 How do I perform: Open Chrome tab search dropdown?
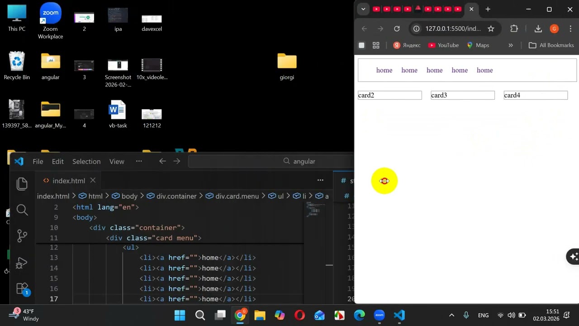coord(363,9)
